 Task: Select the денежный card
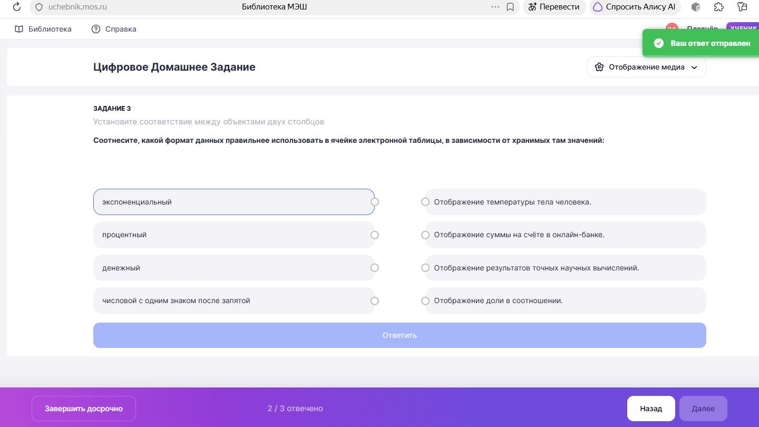[234, 268]
